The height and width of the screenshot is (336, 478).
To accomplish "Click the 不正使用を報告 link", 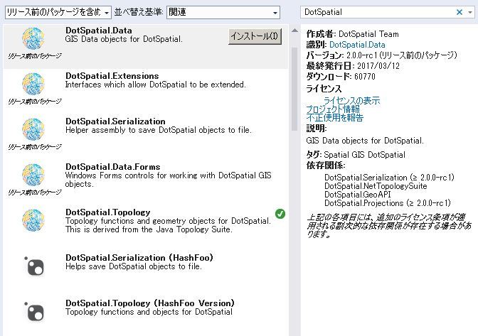I will click(335, 117).
